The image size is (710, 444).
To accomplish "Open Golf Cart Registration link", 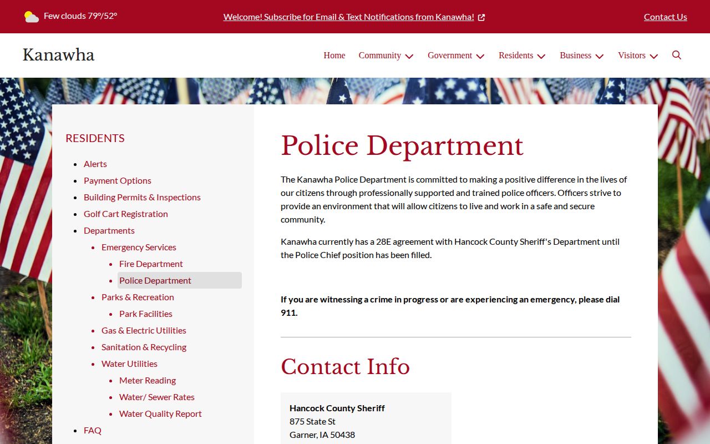I will (x=126, y=214).
